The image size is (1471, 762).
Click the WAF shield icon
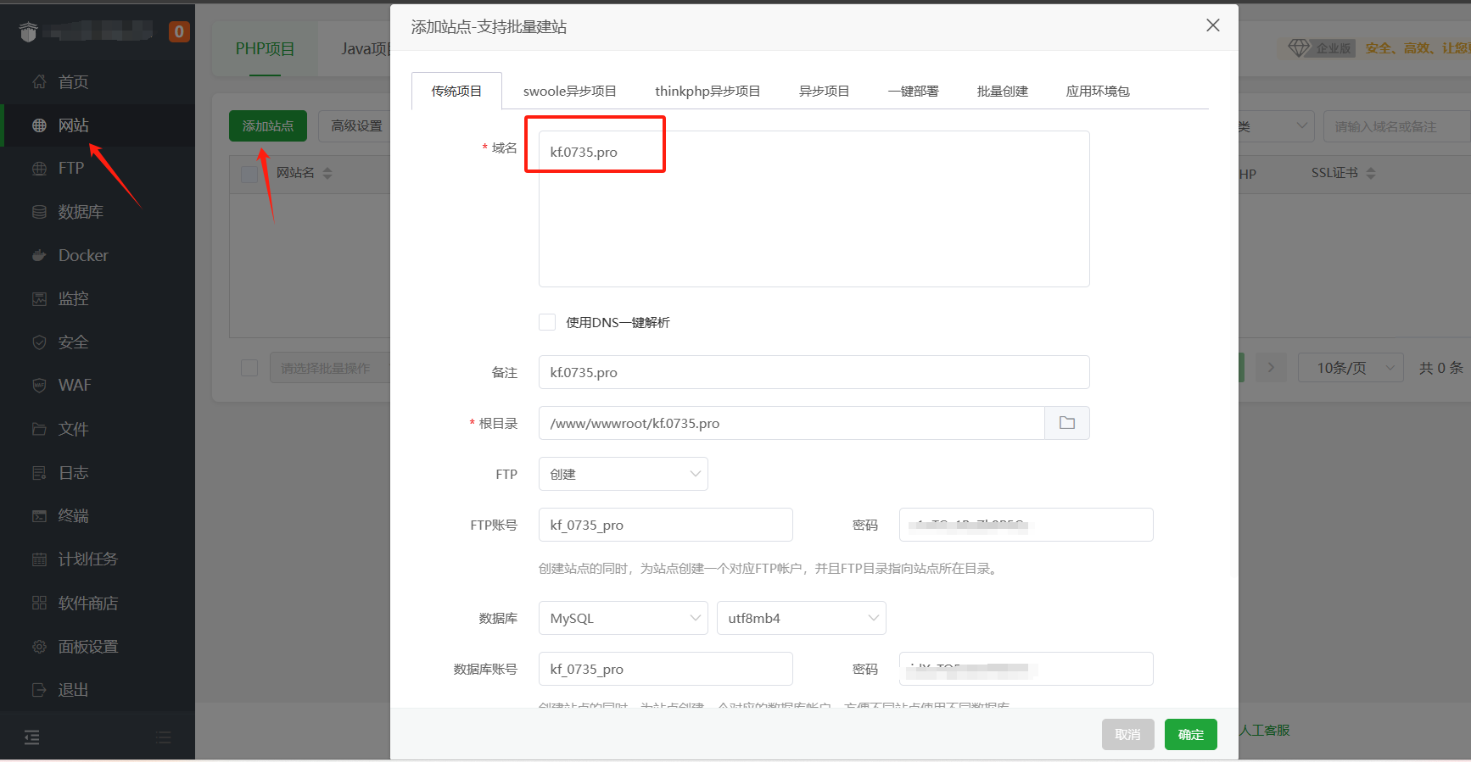(39, 386)
